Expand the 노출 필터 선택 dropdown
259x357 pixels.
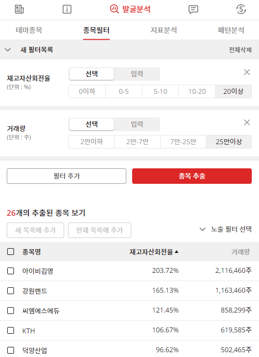point(225,229)
